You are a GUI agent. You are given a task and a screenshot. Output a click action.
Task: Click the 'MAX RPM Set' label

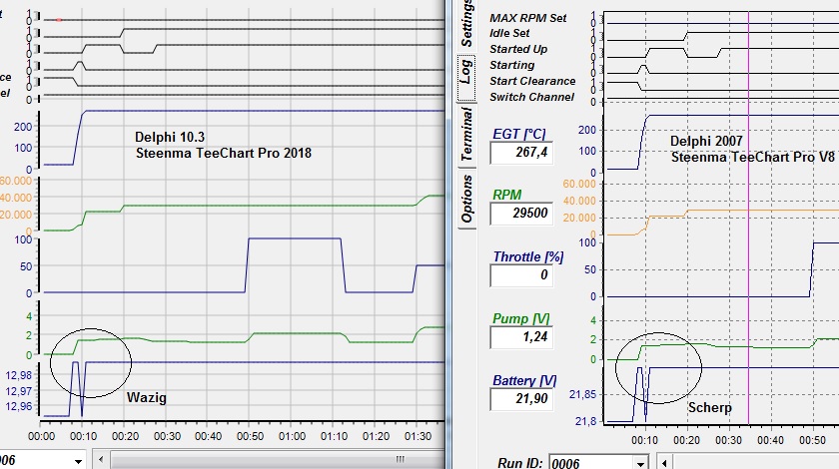click(x=527, y=18)
